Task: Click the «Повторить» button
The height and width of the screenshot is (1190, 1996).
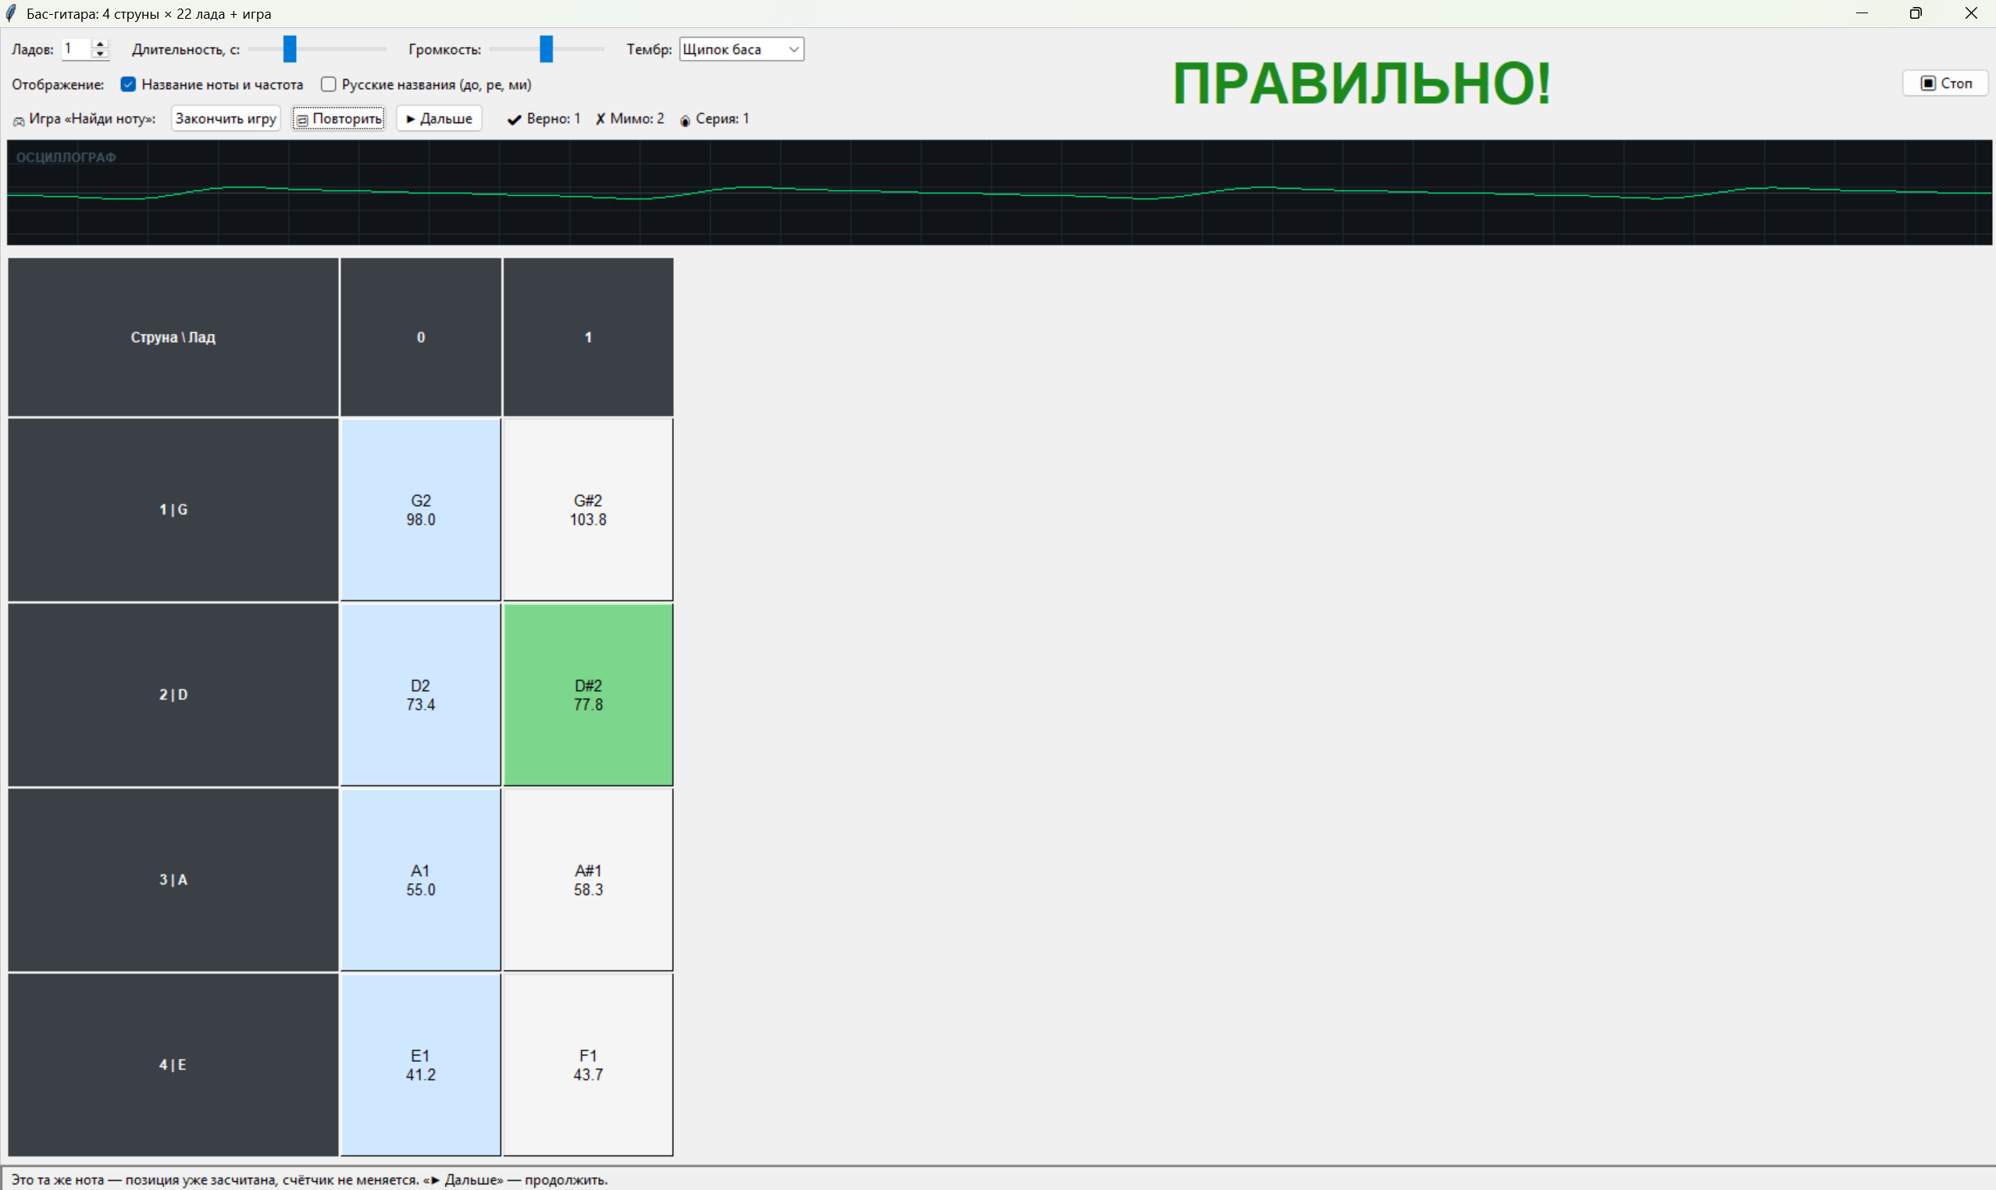Action: [338, 119]
